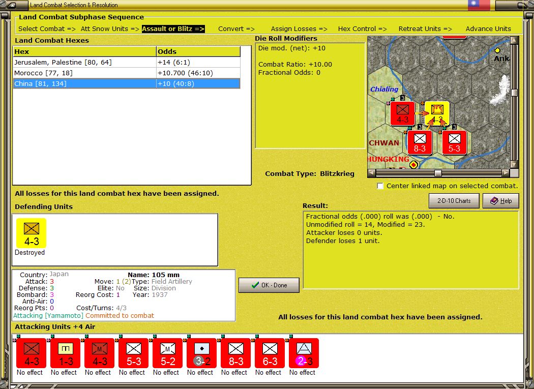Select the 6-3 infantry attacking unit counter
The image size is (534, 389).
tap(270, 353)
